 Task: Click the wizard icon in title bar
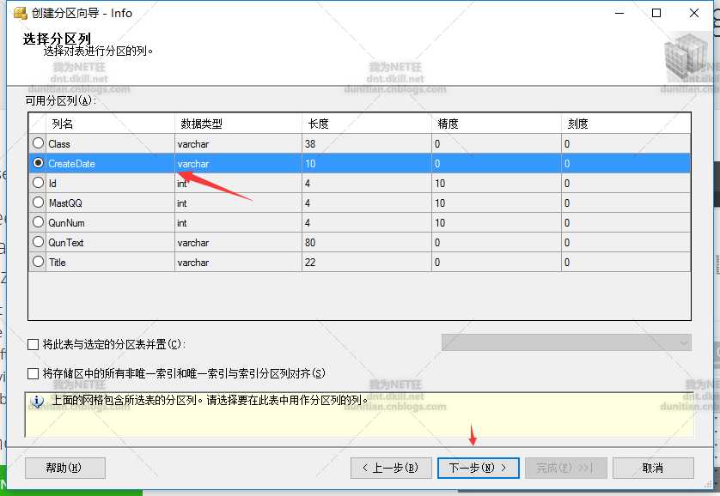(x=21, y=13)
